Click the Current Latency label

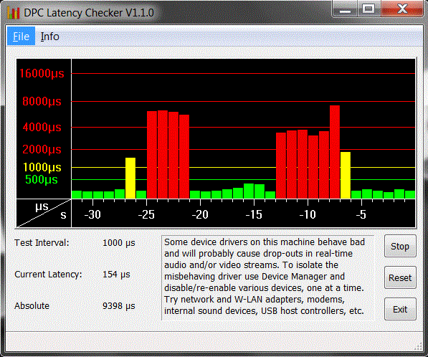tap(48, 275)
